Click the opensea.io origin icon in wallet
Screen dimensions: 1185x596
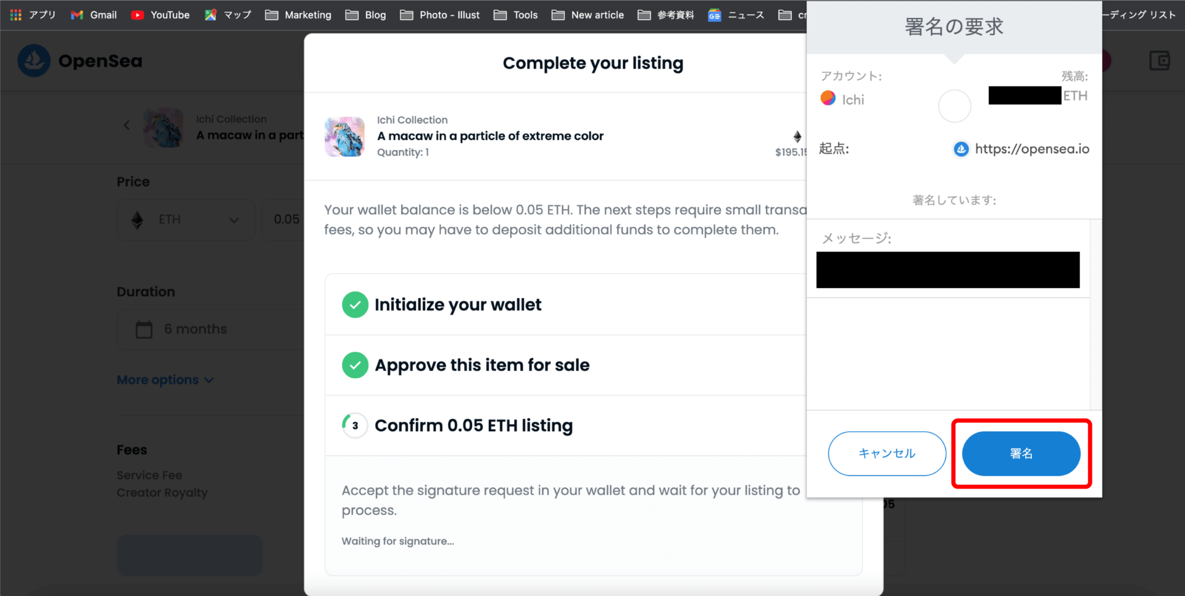pyautogui.click(x=961, y=149)
